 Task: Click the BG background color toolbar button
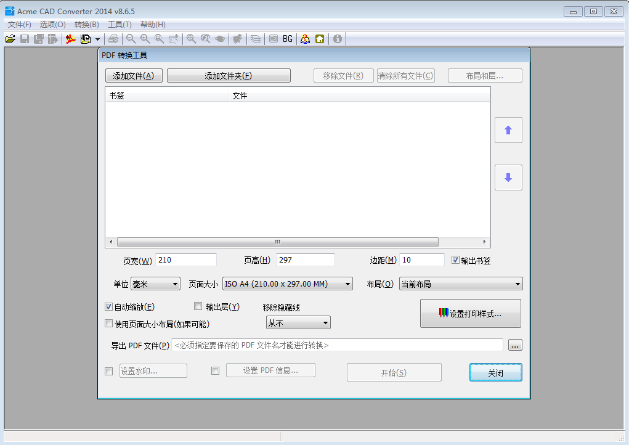pos(288,39)
